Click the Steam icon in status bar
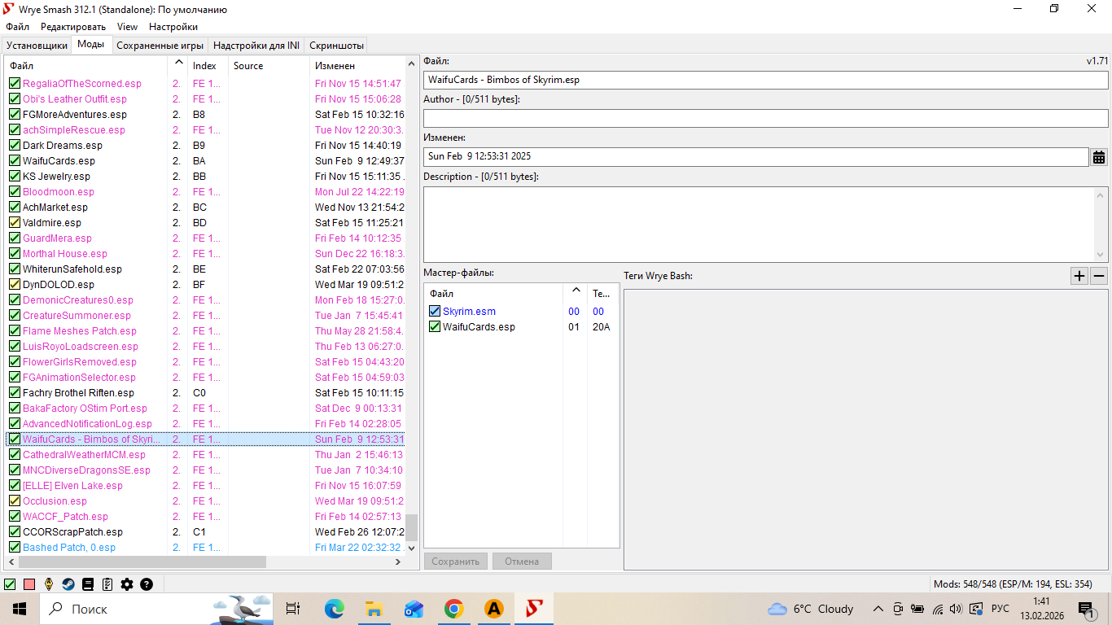1112x625 pixels. [x=68, y=584]
